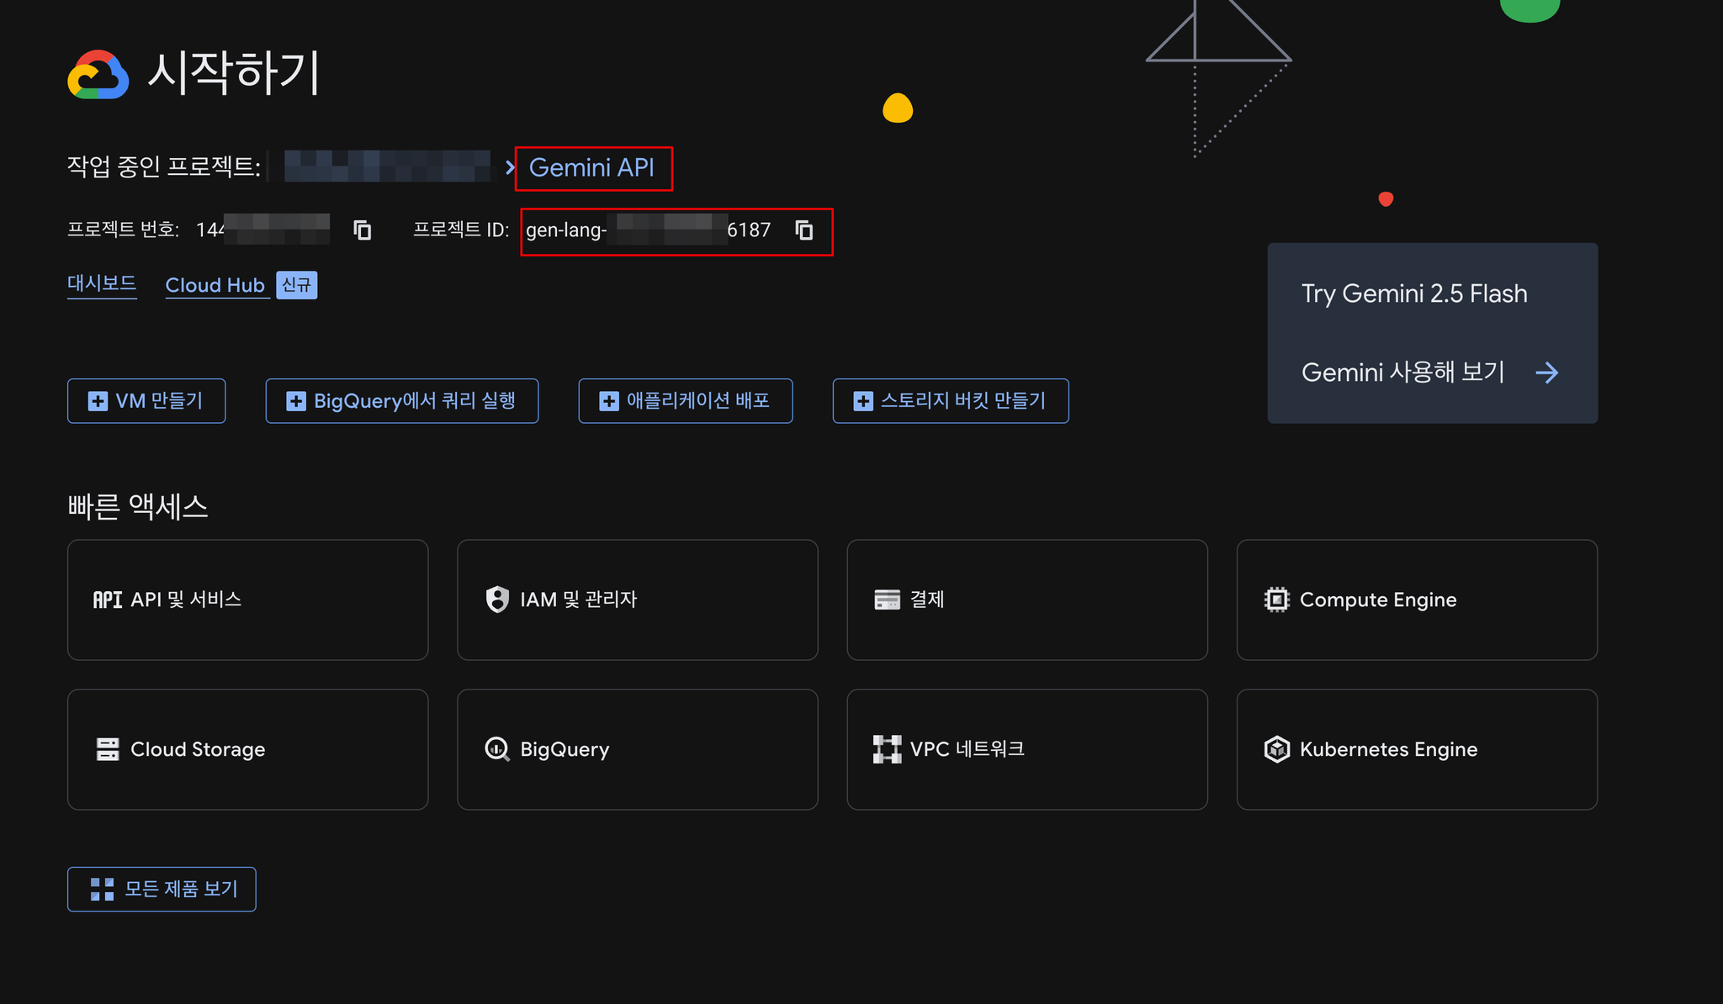The width and height of the screenshot is (1723, 1004).
Task: Click BigQuery에서 쿼리 실행 button
Action: point(402,401)
